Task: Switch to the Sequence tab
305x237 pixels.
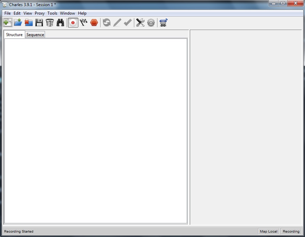Action: coord(35,35)
